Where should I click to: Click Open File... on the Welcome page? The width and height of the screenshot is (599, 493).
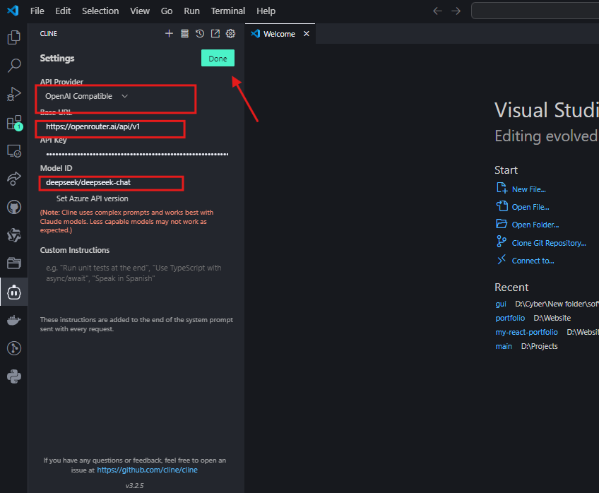coord(530,207)
